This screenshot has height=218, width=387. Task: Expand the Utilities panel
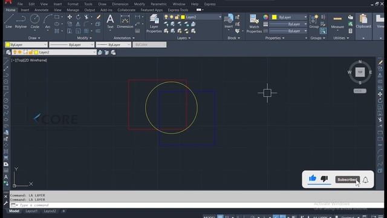click(341, 38)
